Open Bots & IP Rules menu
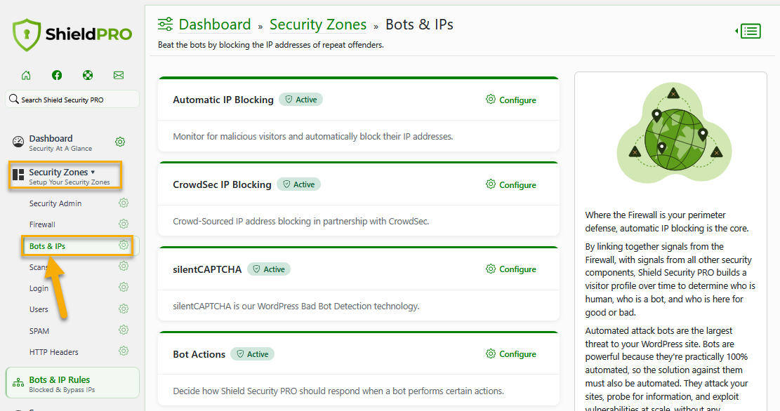Screen dimensions: 780x411 72,383
